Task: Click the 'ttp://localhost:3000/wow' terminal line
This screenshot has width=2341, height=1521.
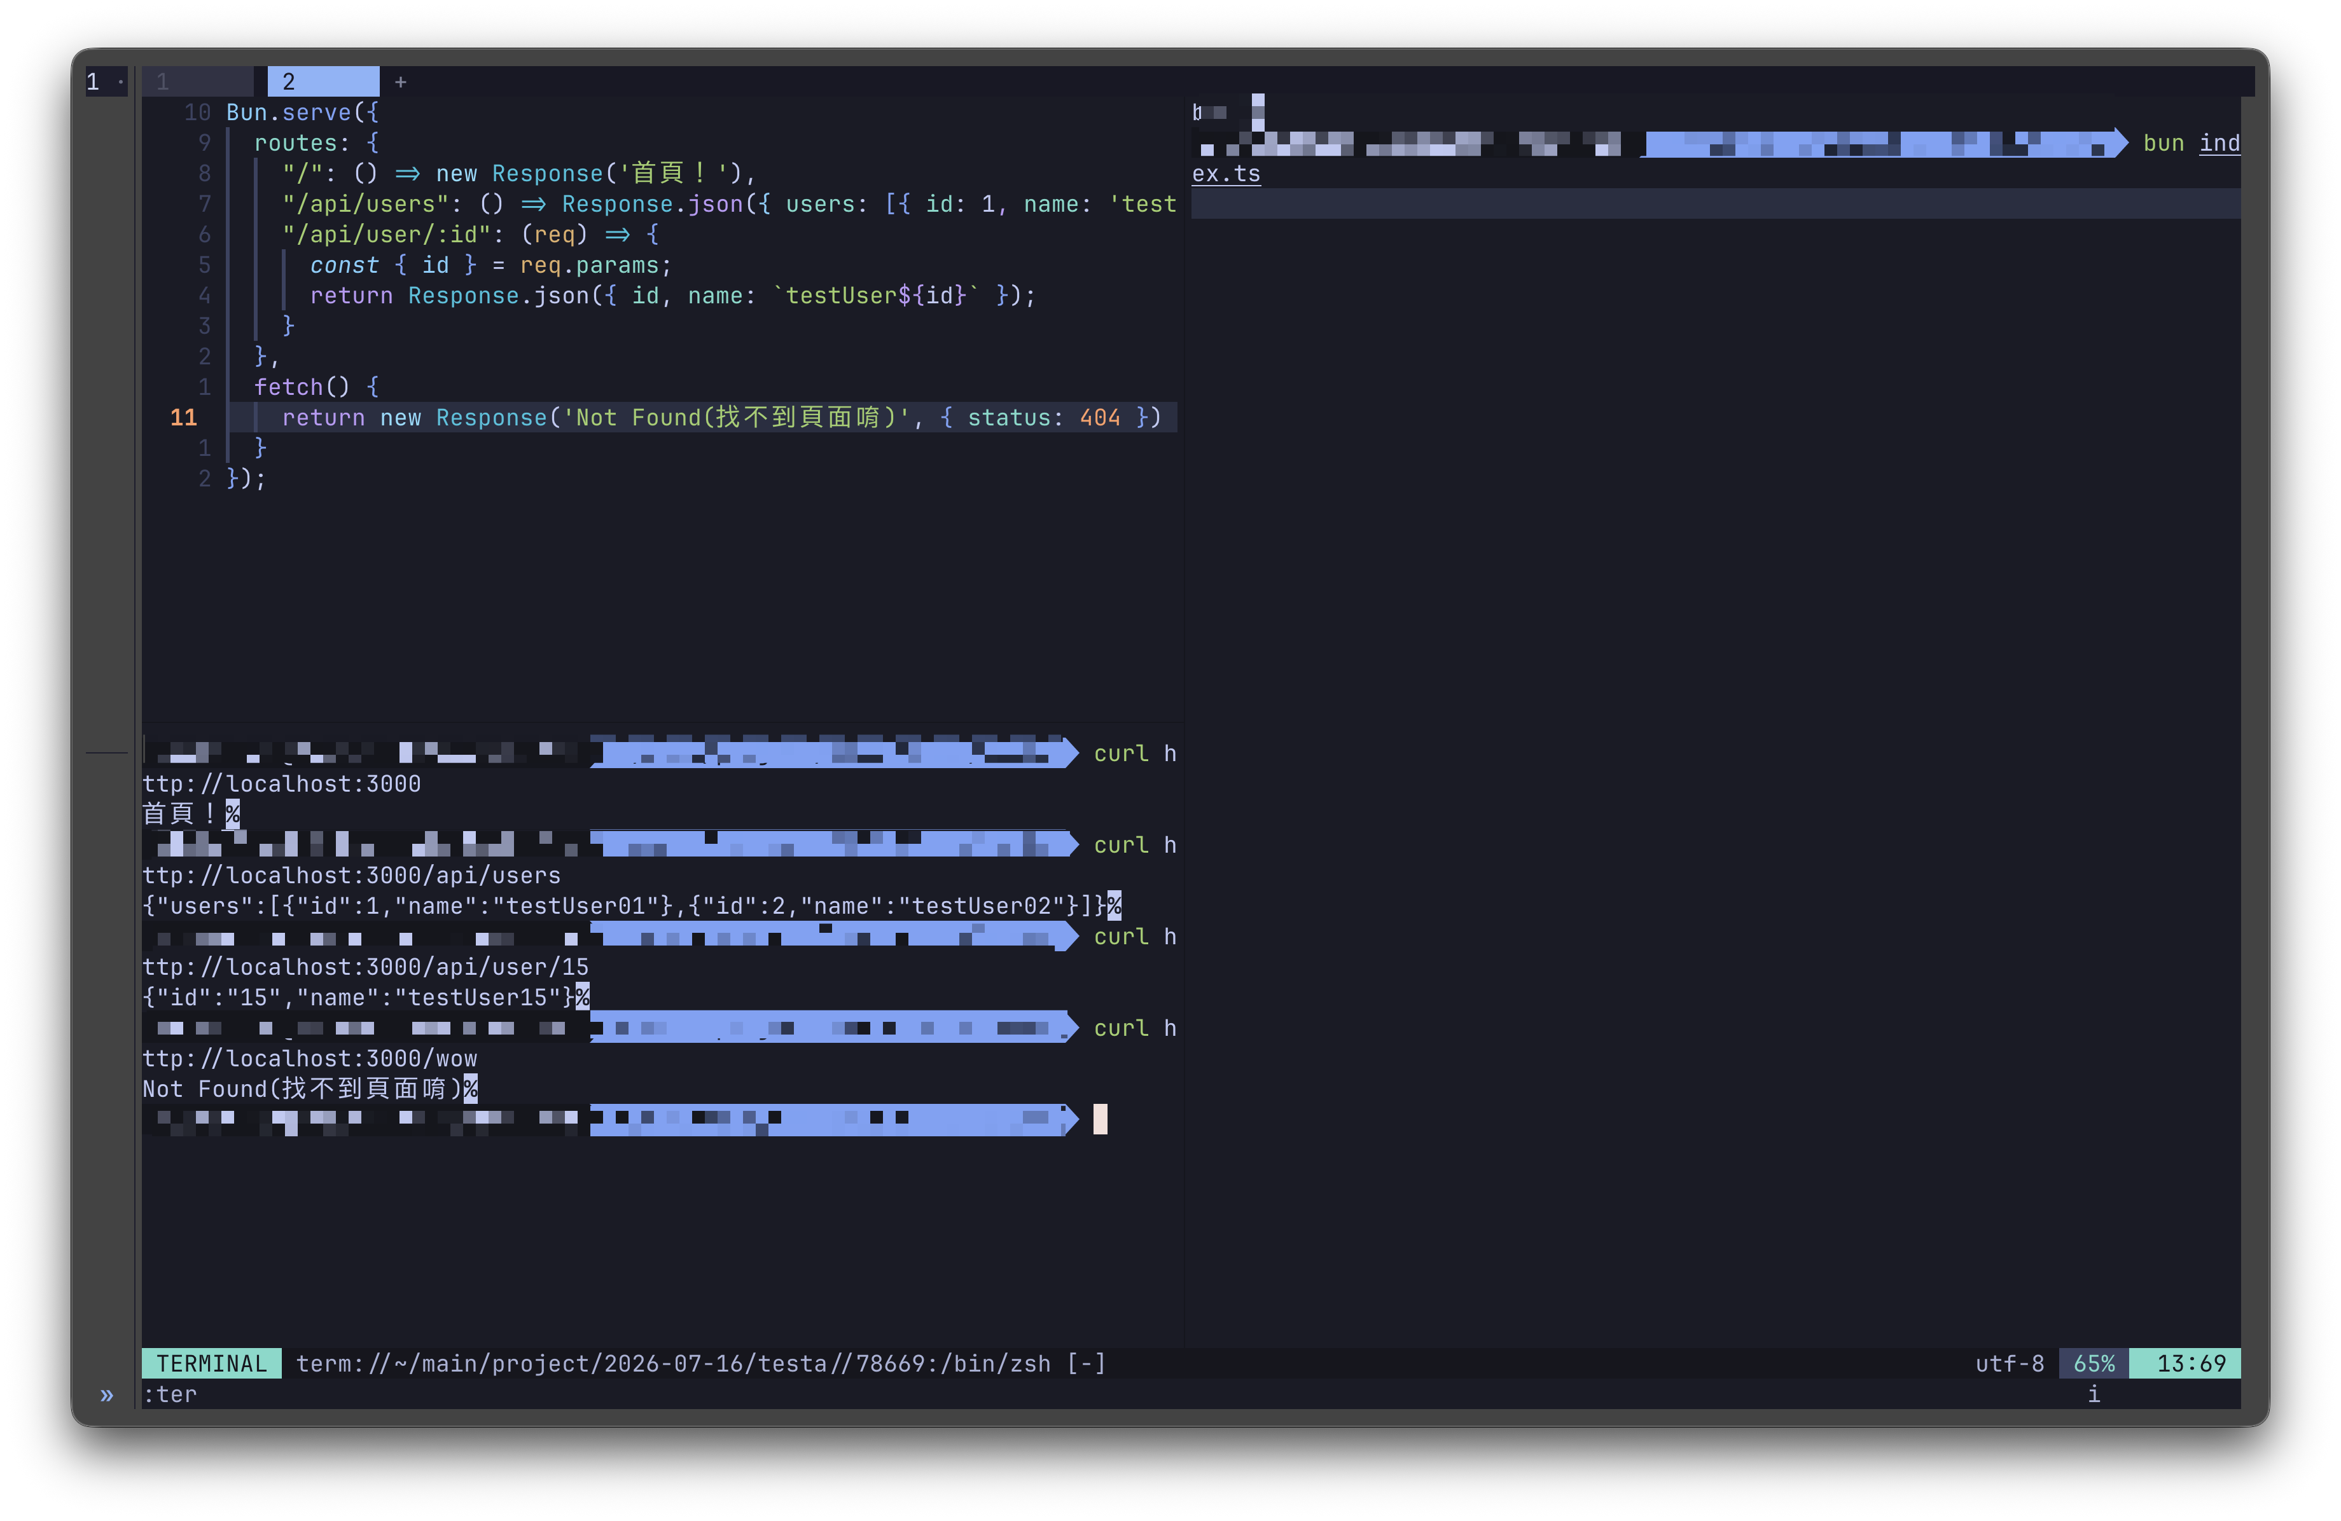Action: 309,1058
